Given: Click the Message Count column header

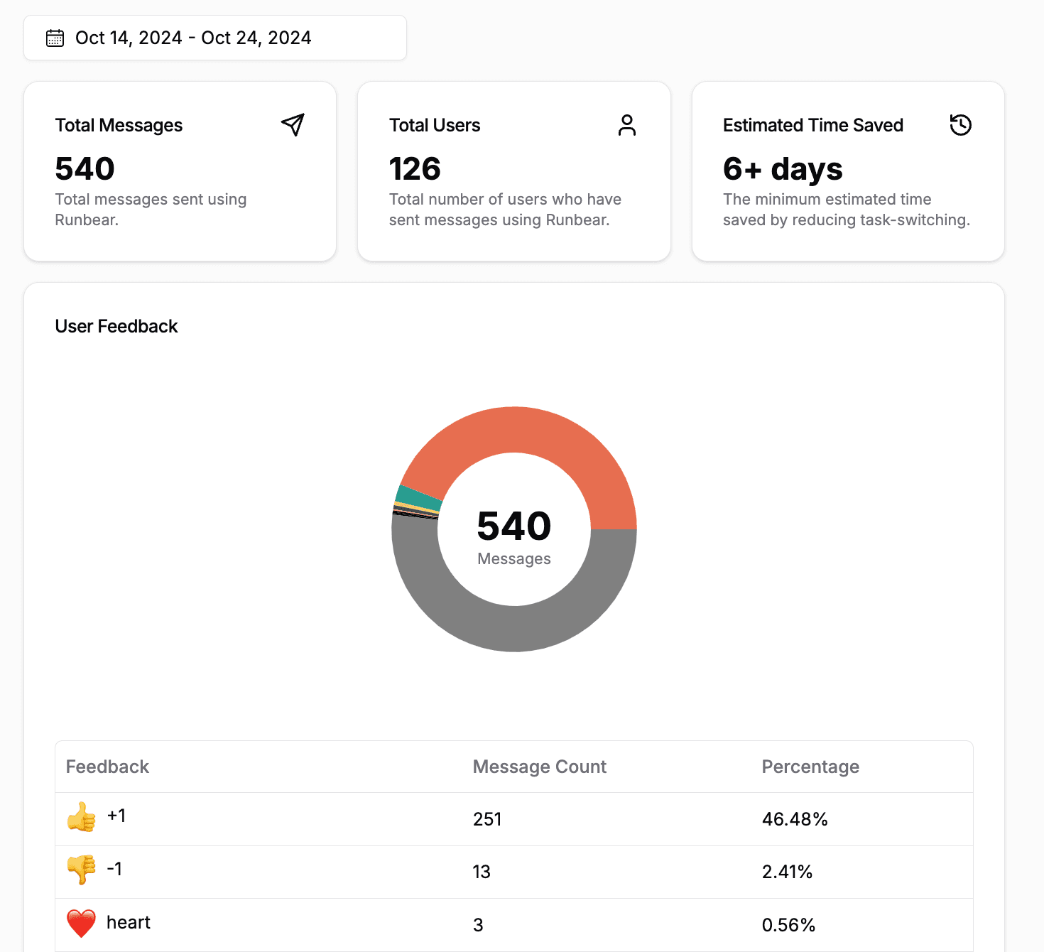Looking at the screenshot, I should point(540,767).
